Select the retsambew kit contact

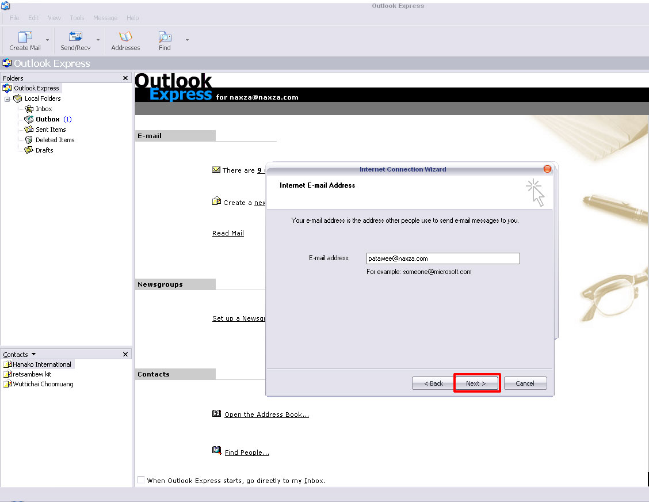point(32,374)
